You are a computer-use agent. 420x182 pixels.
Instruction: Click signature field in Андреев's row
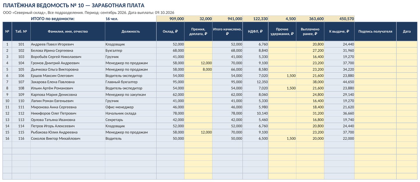click(375, 44)
